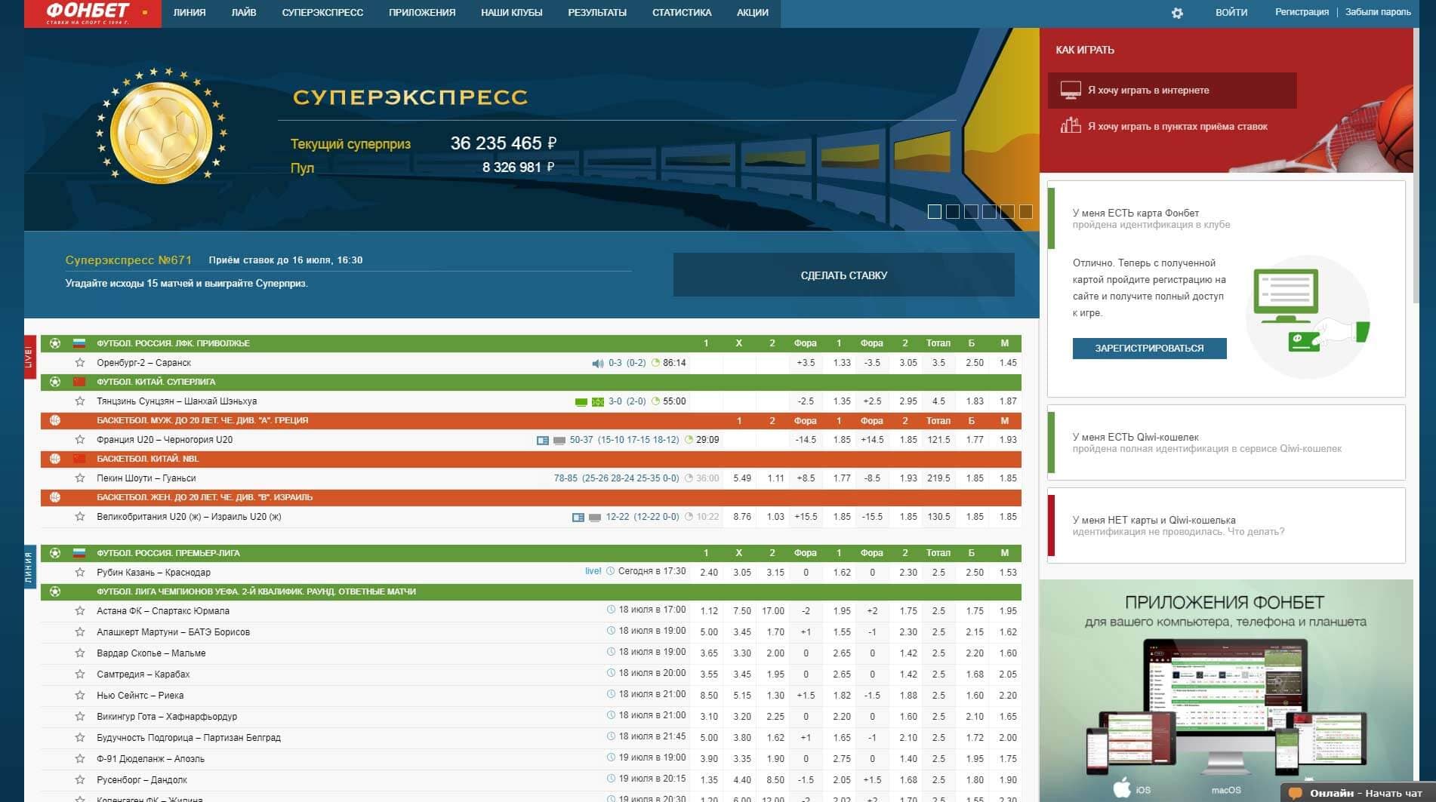Toggle the blue ЛИНИЯ side tab

tap(29, 567)
